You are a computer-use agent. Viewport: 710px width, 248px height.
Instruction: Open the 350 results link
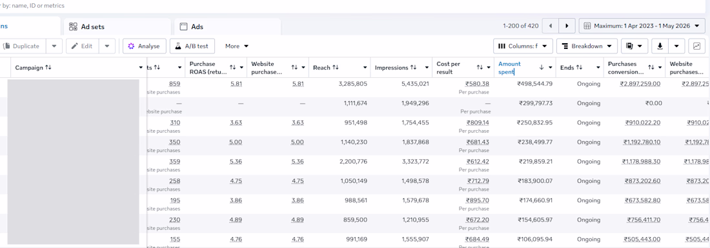pos(174,142)
